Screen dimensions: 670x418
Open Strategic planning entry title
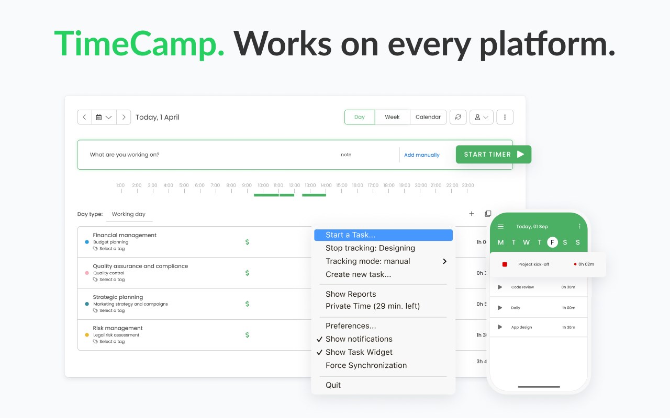pos(118,297)
